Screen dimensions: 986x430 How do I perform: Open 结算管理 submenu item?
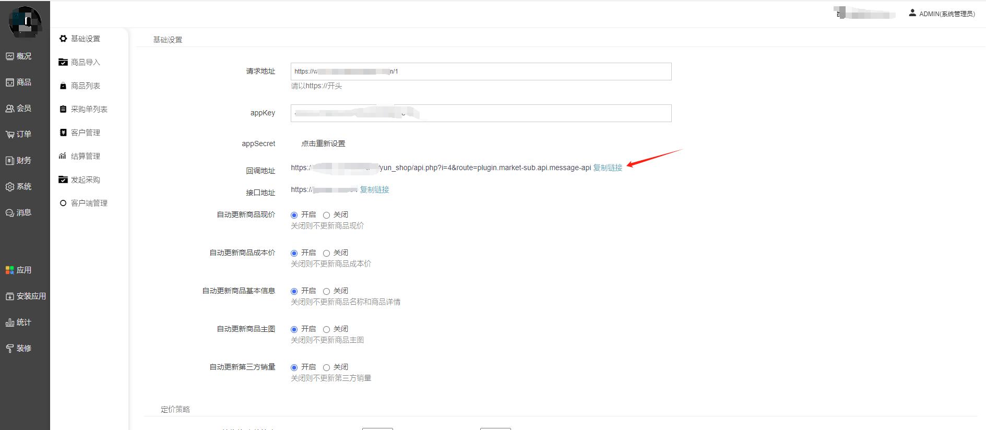click(x=86, y=156)
